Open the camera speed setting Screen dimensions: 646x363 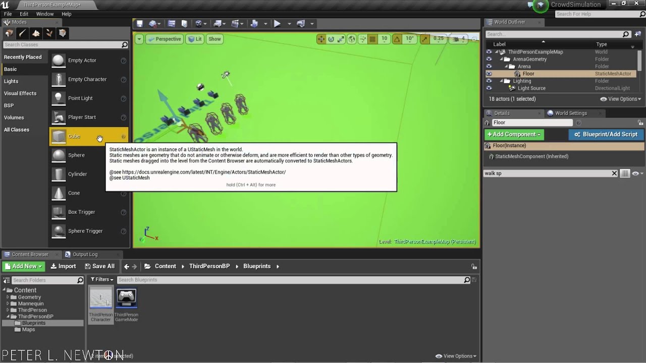[459, 39]
